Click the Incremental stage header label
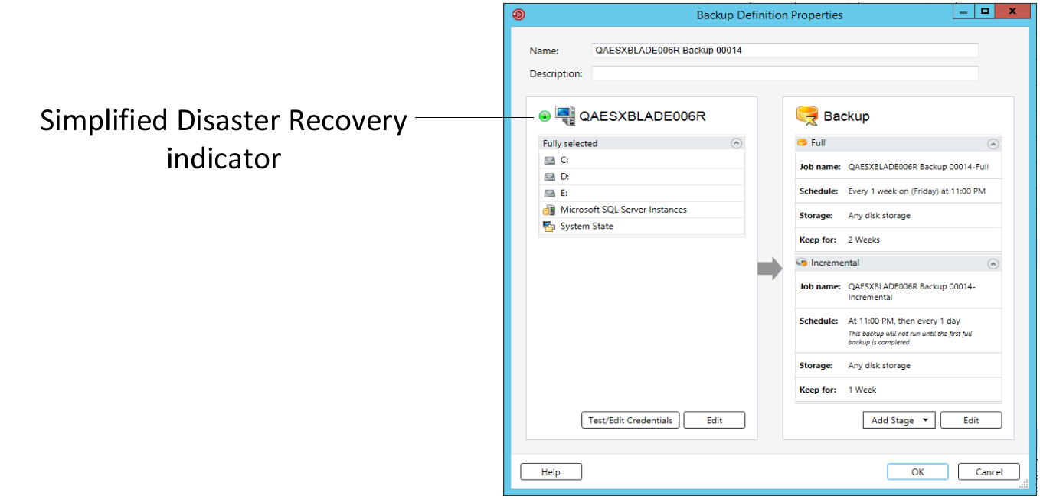 coord(835,263)
